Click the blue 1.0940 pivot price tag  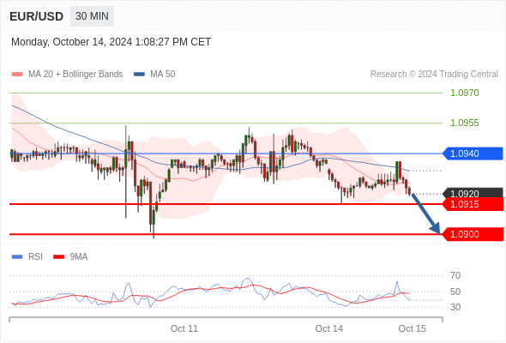click(473, 153)
